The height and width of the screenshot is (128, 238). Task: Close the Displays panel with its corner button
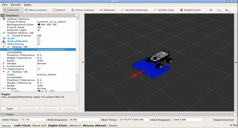[x=77, y=15]
